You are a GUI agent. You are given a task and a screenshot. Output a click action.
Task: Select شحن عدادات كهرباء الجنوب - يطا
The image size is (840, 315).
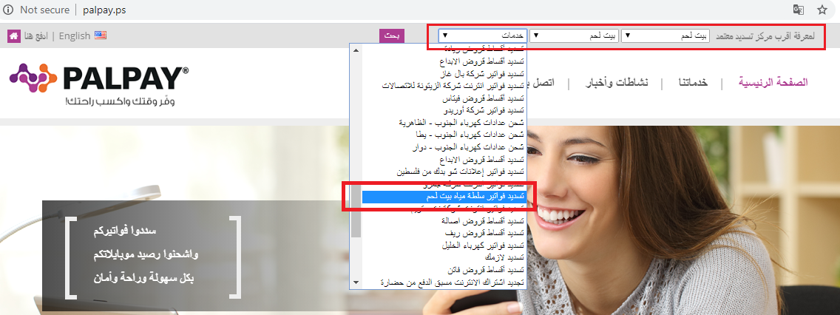coord(444,135)
